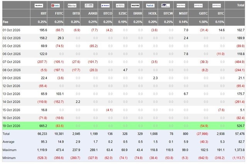Select the GBTC ticker header

click(x=203, y=14)
